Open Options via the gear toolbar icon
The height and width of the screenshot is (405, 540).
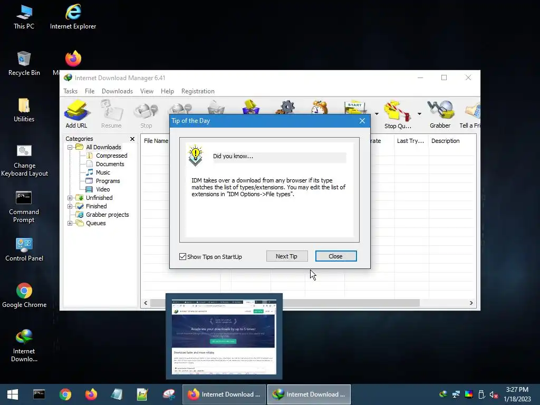click(285, 107)
